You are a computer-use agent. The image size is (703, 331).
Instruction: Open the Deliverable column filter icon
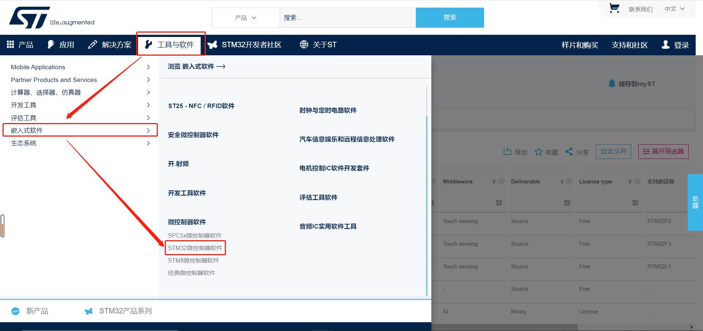coord(567,203)
